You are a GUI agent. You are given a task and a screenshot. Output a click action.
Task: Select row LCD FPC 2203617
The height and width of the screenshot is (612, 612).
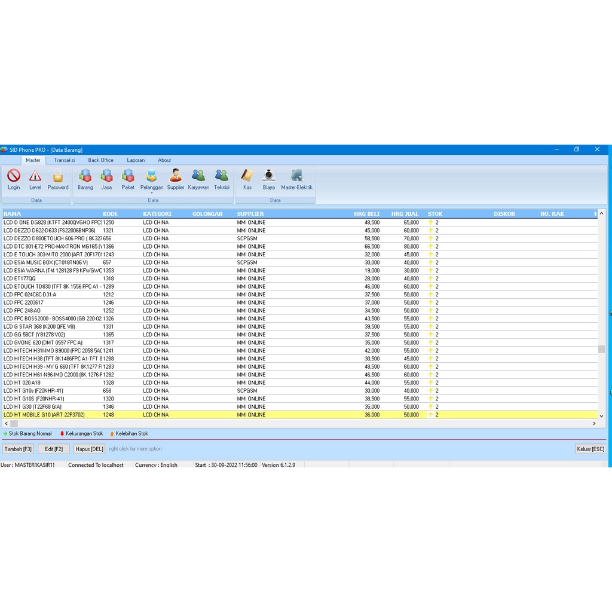(x=300, y=302)
